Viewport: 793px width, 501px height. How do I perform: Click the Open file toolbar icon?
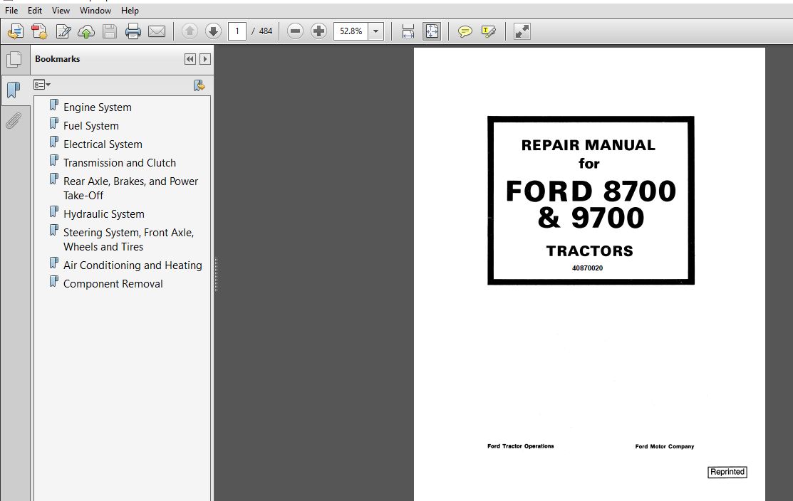tap(15, 31)
